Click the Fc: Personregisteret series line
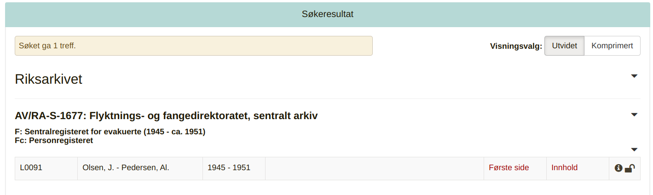The width and height of the screenshot is (653, 195). 54,141
